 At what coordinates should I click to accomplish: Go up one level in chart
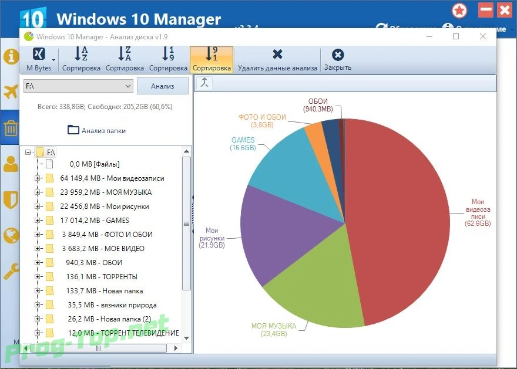[204, 83]
